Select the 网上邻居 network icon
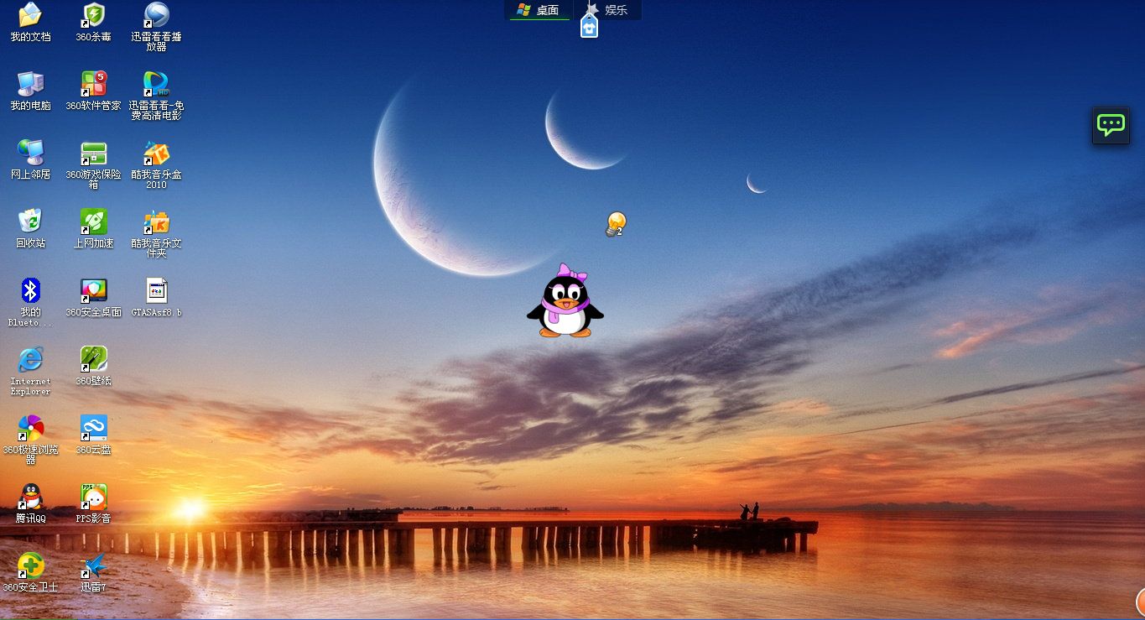The image size is (1145, 620). (30, 153)
